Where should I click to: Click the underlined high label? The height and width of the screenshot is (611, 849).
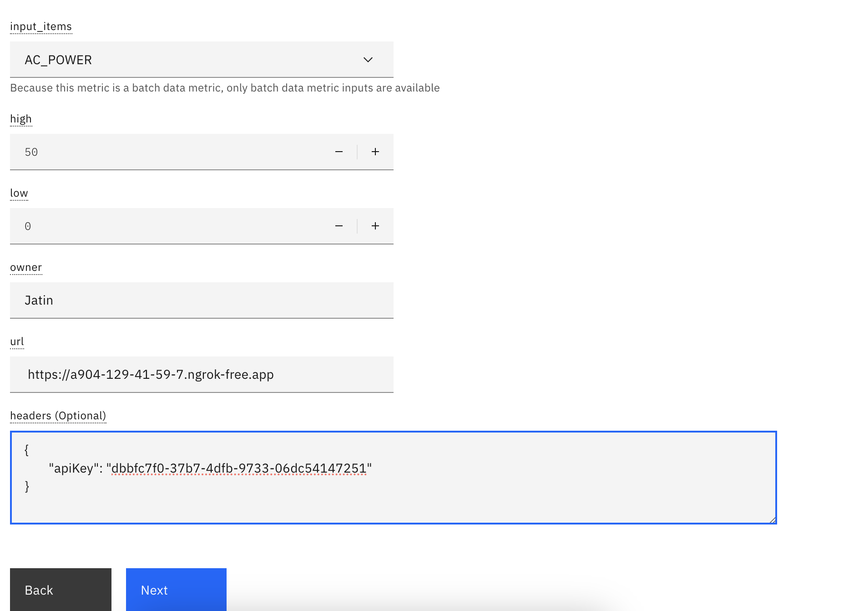pyautogui.click(x=20, y=118)
